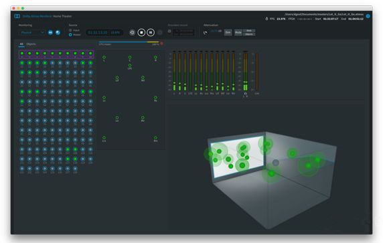Select object indicator 20
This screenshot has width=383, height=243.
(x=90, y=63)
